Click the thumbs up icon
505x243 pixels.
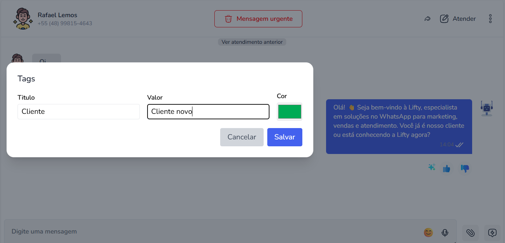(446, 168)
